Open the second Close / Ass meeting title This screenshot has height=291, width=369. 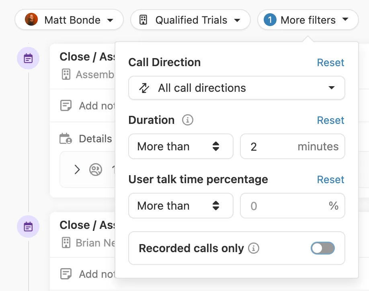coord(87,225)
